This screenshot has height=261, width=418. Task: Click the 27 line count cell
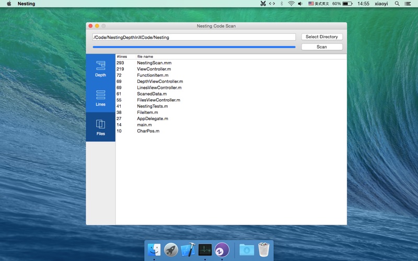click(x=119, y=118)
